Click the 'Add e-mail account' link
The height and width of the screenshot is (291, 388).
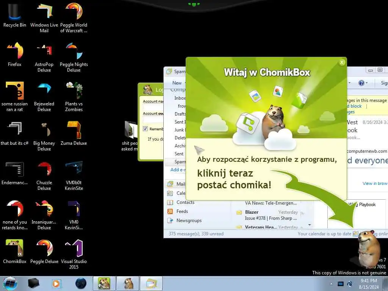[x=178, y=169]
